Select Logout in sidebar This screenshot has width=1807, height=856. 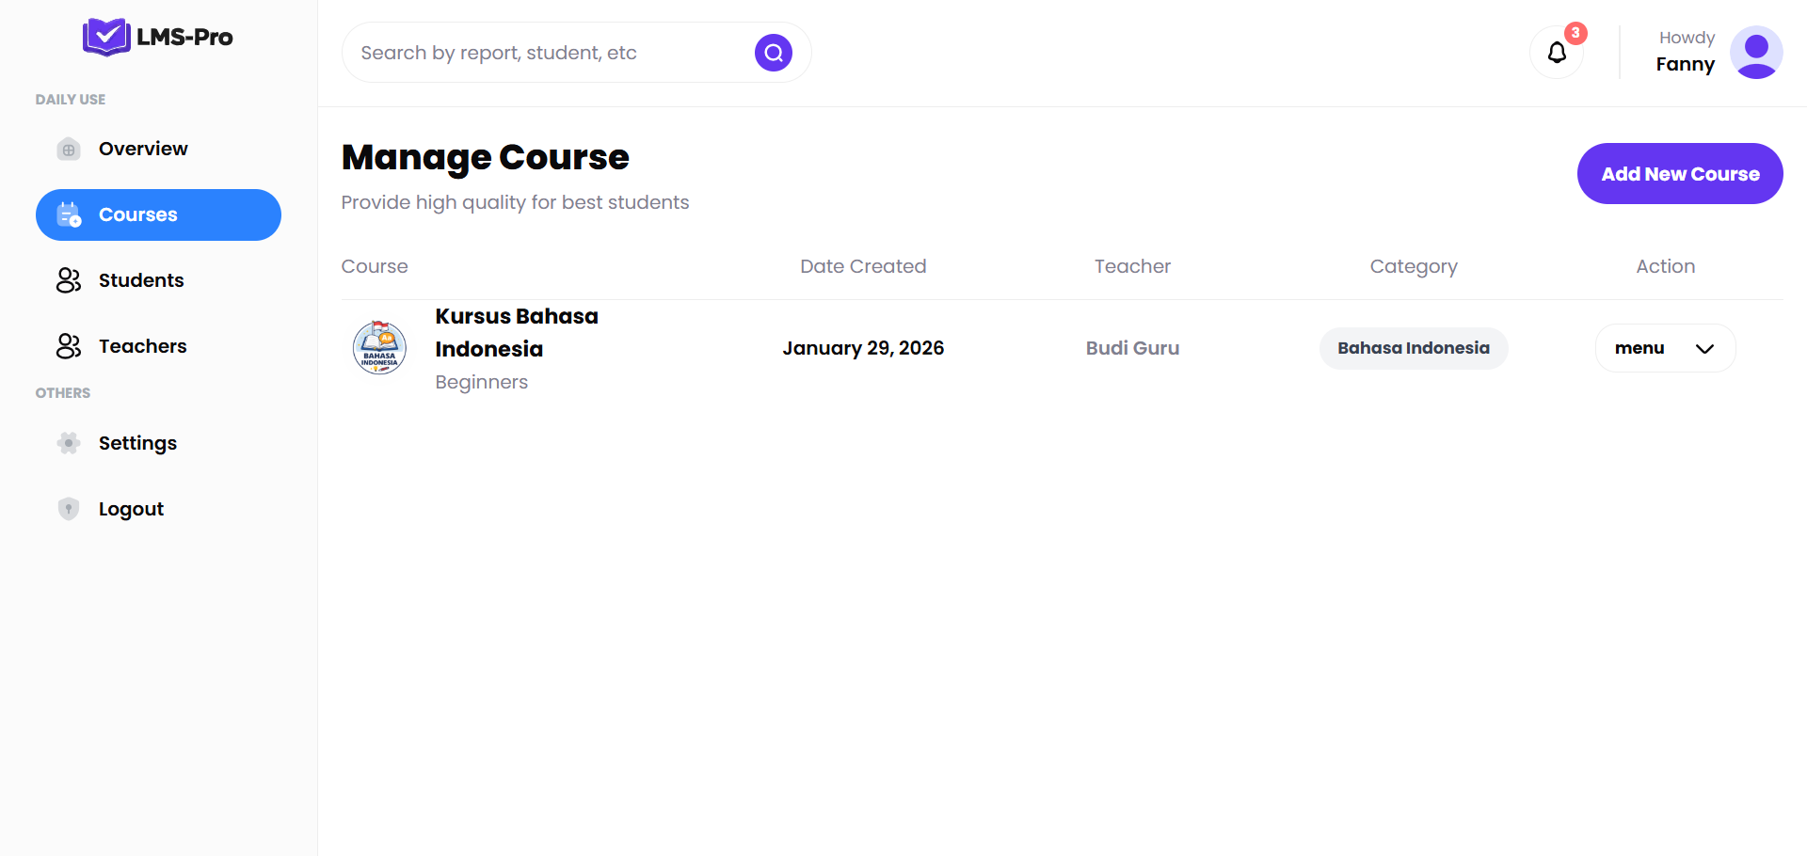tap(158, 509)
